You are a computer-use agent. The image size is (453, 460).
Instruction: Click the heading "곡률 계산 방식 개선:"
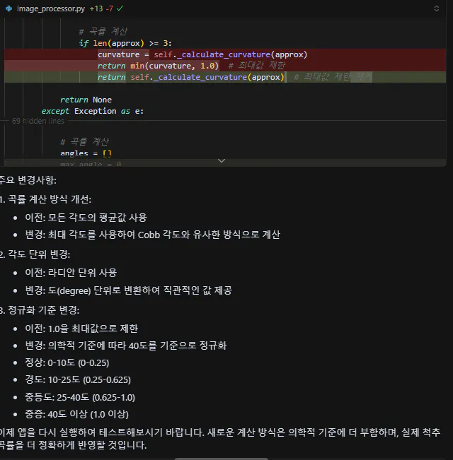point(50,199)
